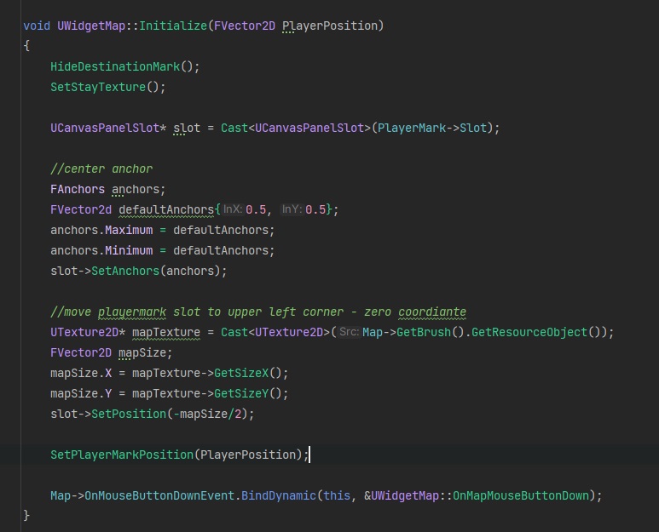This screenshot has width=659, height=532.
Task: Click the InY: inlay parameter hint
Action: click(x=292, y=209)
